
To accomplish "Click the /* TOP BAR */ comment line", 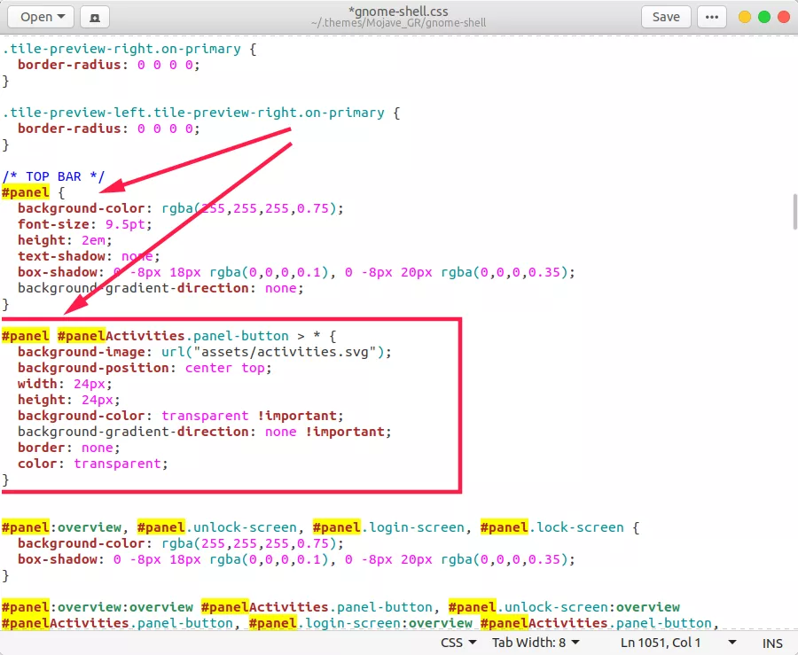I will point(53,176).
